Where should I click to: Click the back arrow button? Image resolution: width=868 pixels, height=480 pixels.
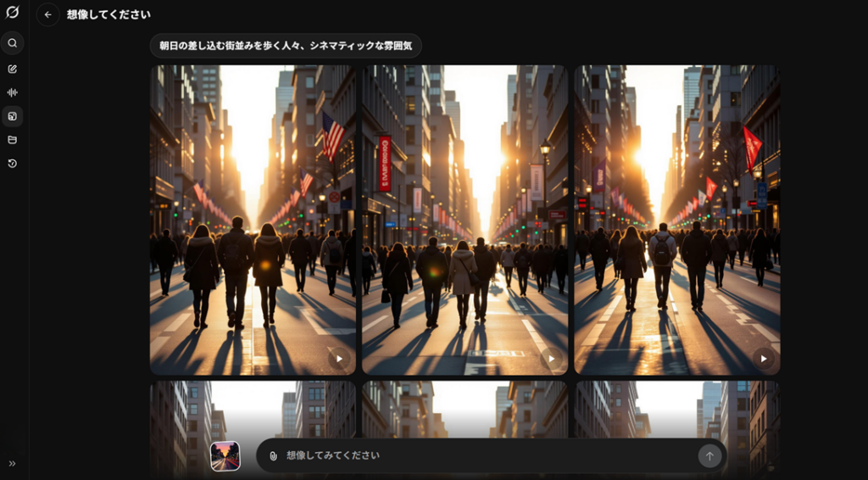[47, 14]
